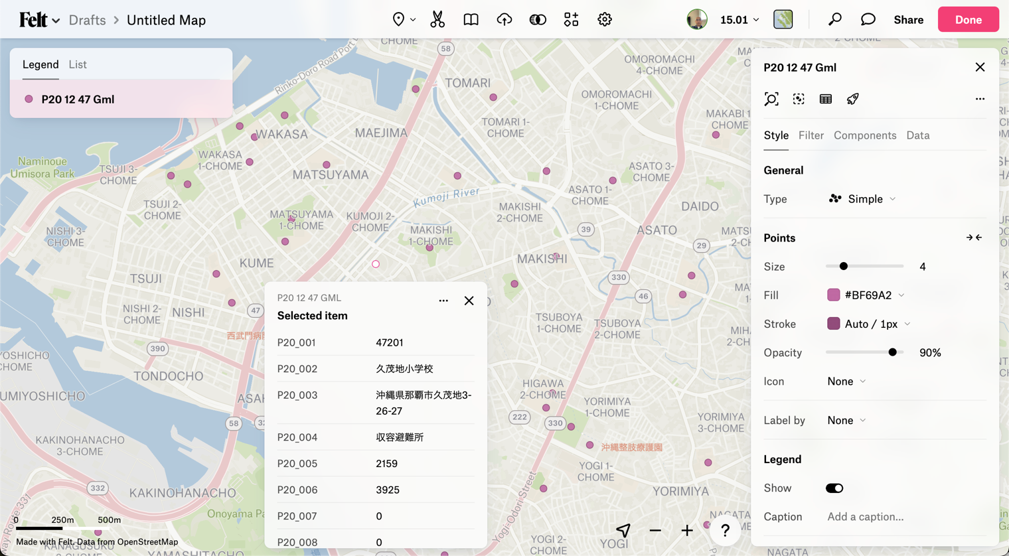
Task: Open the help question mark
Action: (x=725, y=530)
